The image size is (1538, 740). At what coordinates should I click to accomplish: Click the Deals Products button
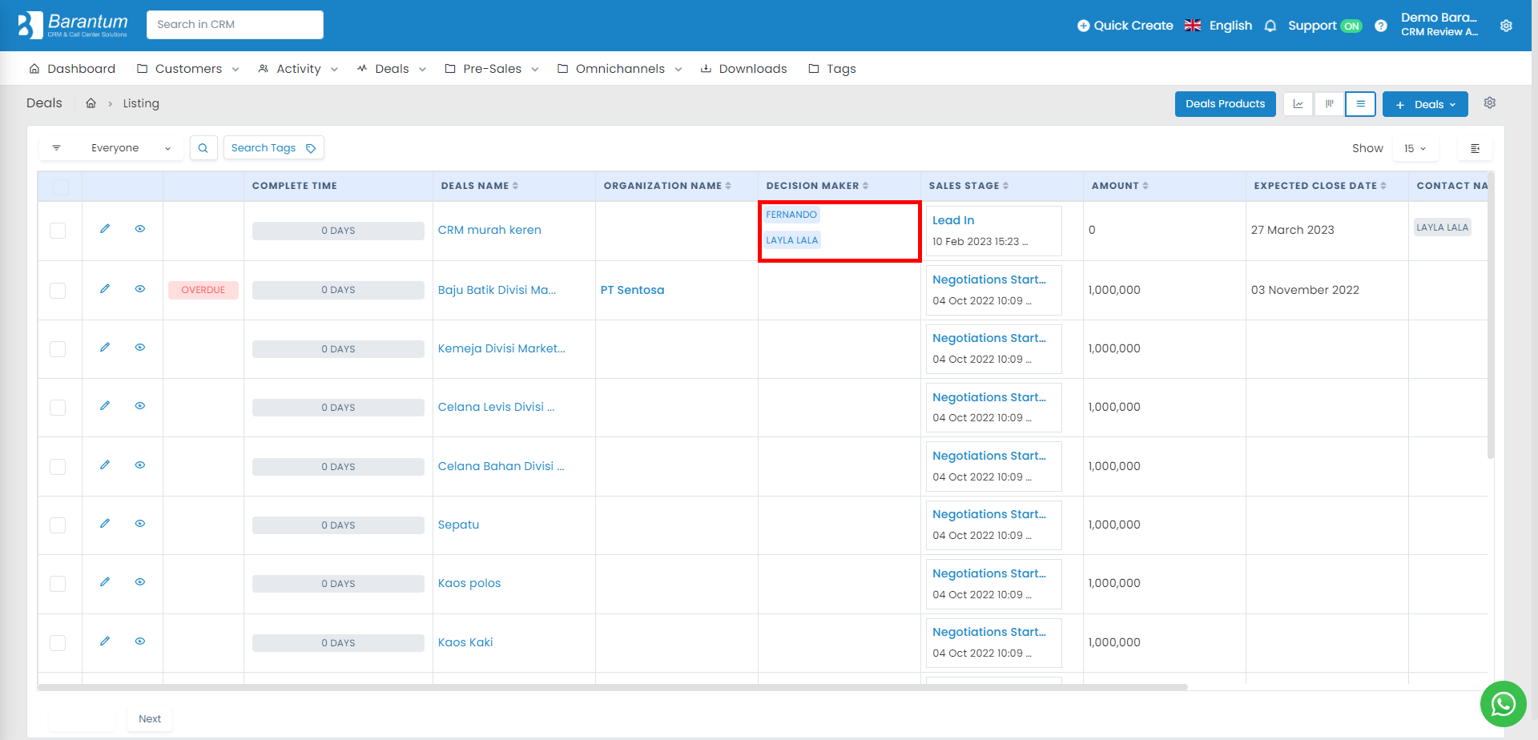pyautogui.click(x=1225, y=104)
